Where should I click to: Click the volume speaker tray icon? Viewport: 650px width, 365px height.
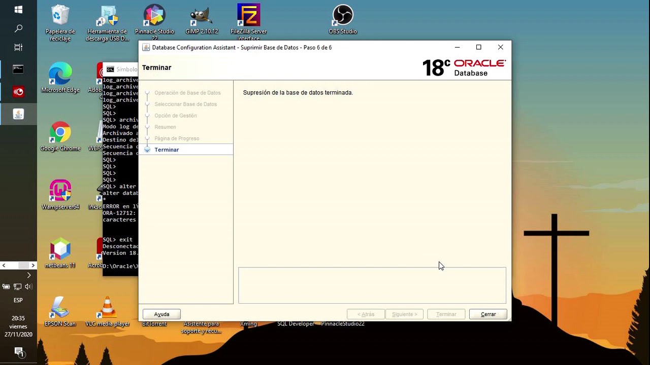pos(28,286)
